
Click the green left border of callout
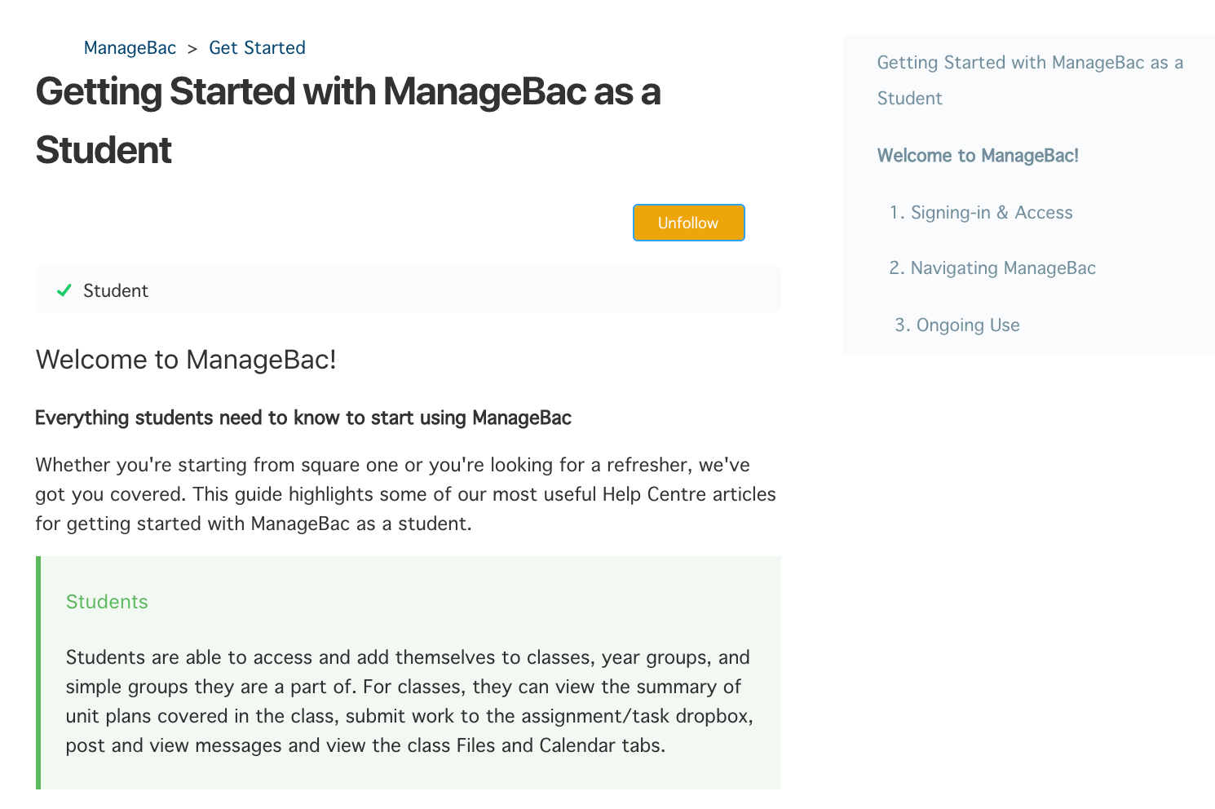38,673
